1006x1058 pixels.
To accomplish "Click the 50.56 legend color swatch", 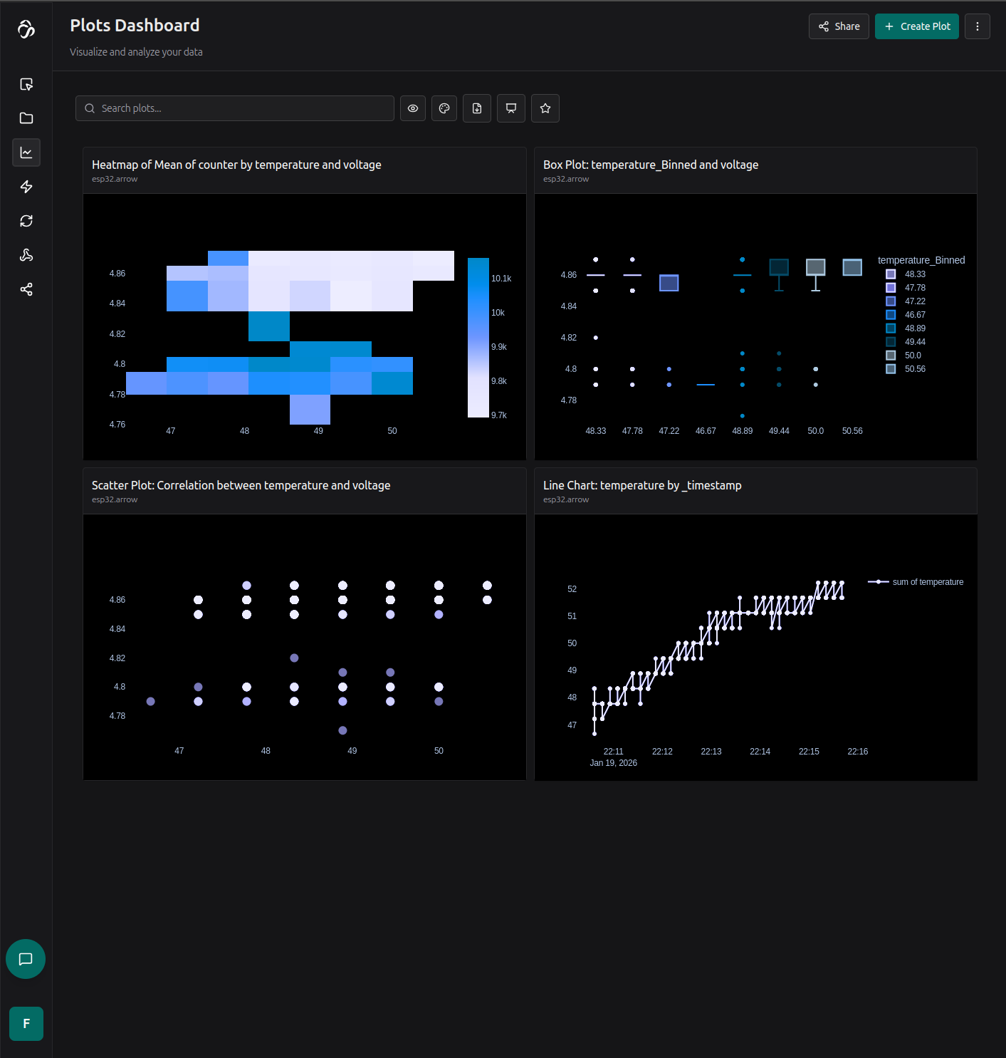I will click(x=891, y=369).
